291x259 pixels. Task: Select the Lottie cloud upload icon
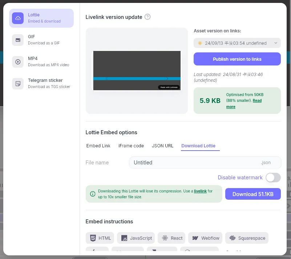click(18, 18)
